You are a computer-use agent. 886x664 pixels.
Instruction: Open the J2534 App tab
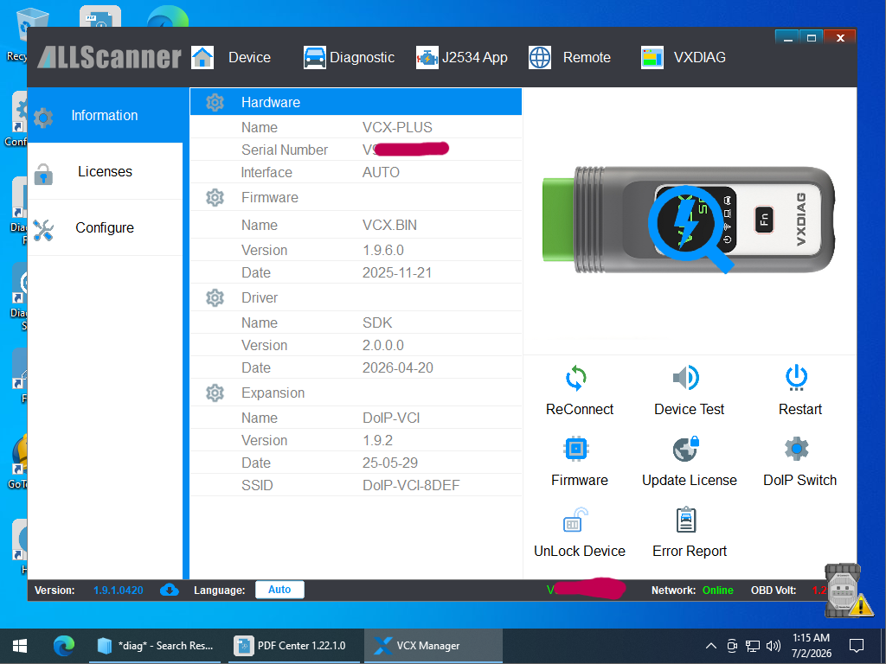[x=475, y=58]
